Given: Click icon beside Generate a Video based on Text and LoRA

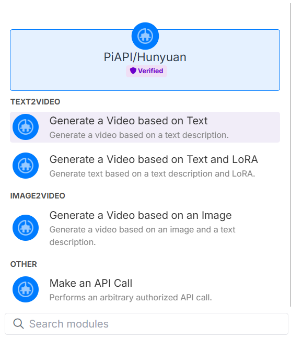Looking at the screenshot, I should point(26,166).
